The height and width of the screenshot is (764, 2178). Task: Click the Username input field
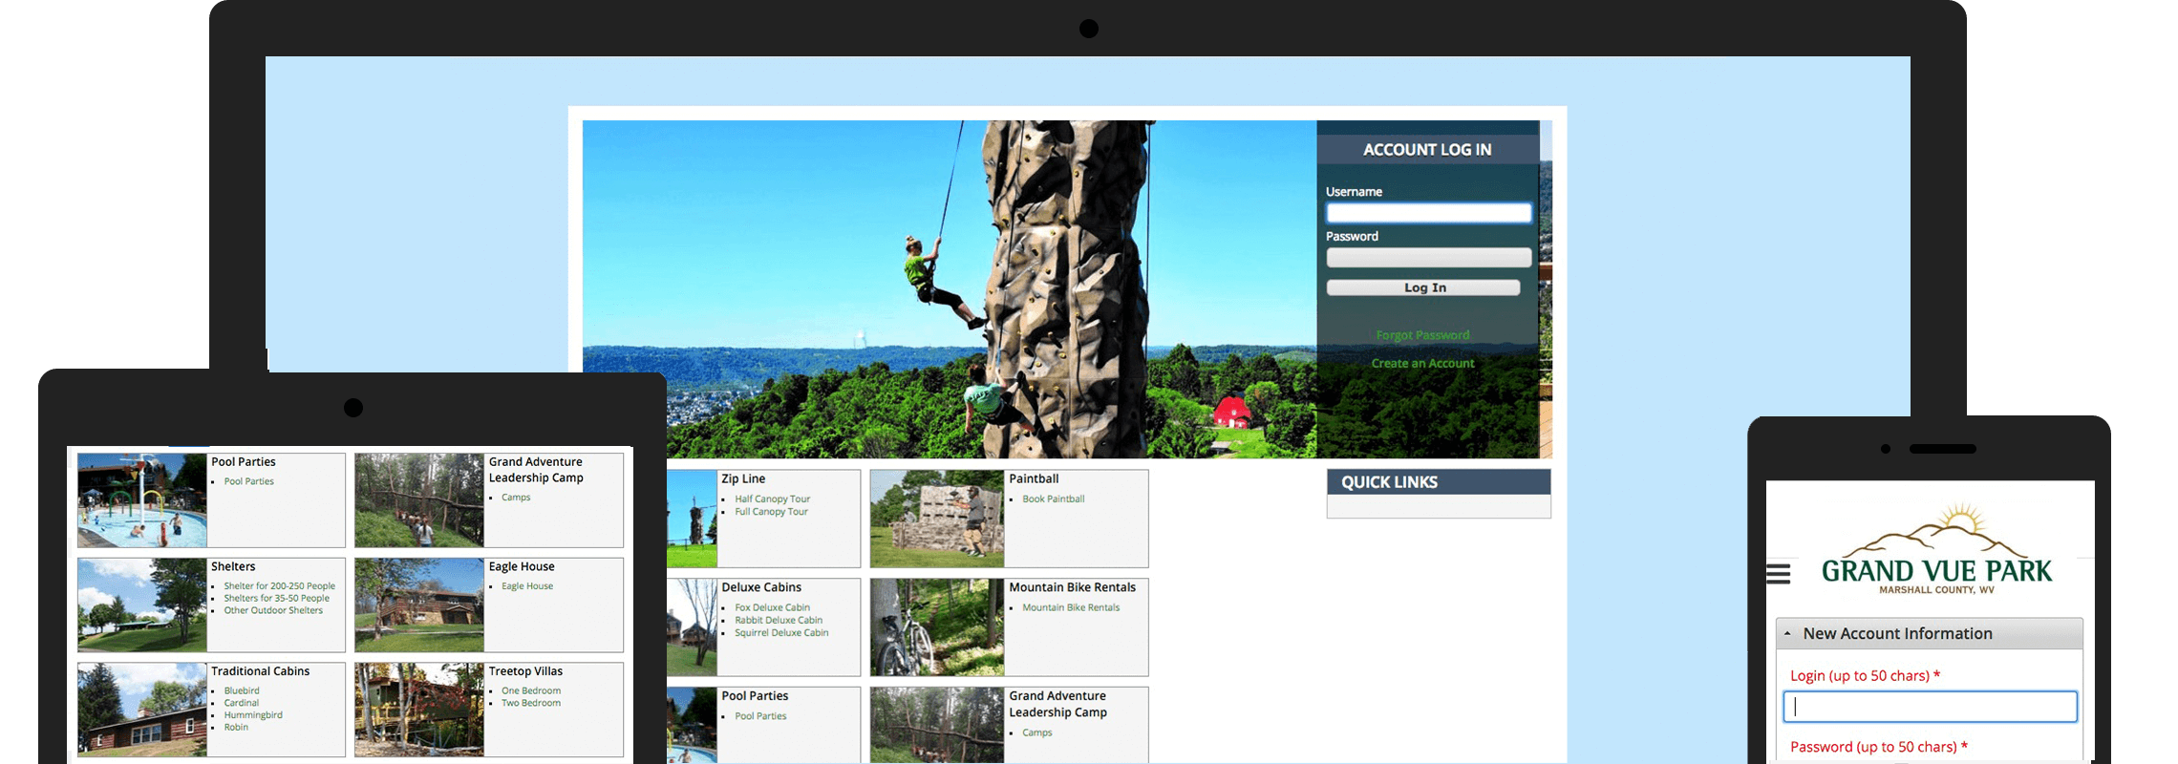[x=1428, y=213]
